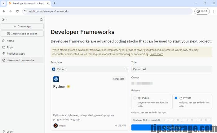The image size is (217, 133).
Task: Click the site information icon in address bar
Action: pyautogui.click(x=25, y=11)
